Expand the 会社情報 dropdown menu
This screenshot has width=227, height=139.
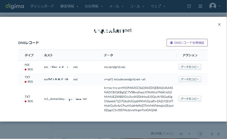coord(94,6)
